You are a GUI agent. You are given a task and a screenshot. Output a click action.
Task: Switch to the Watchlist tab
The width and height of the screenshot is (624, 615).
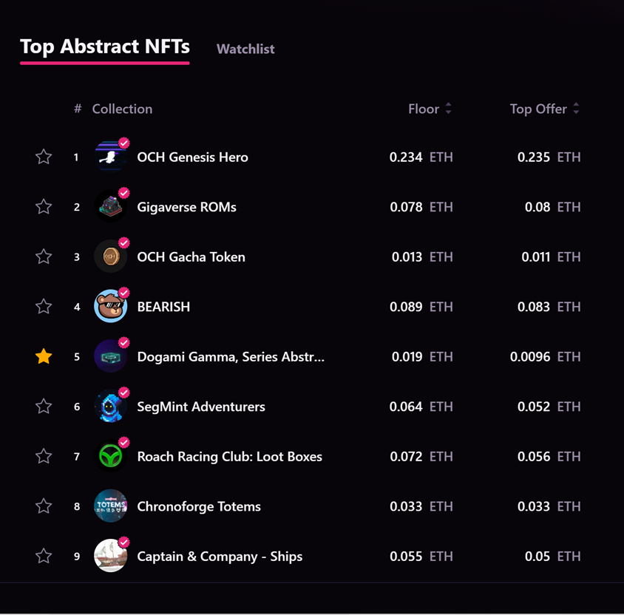[245, 49]
